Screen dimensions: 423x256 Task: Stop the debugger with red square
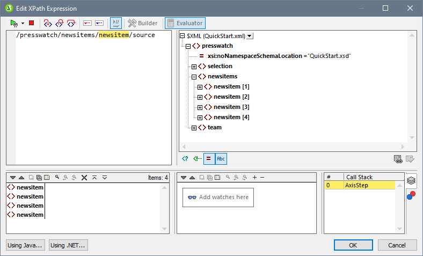point(32,23)
